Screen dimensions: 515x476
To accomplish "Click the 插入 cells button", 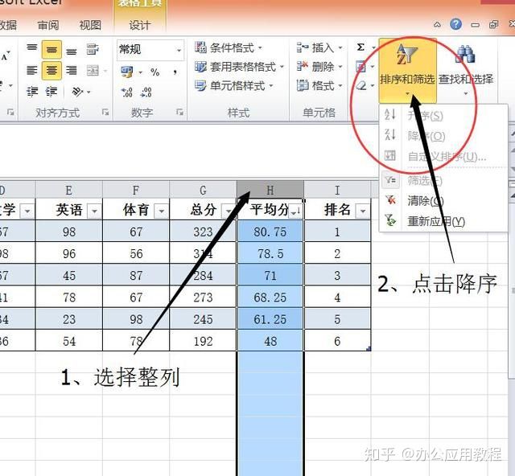I will point(319,48).
